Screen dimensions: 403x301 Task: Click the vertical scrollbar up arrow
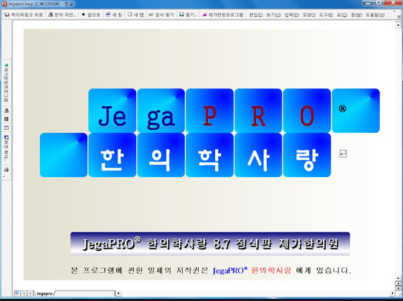coord(398,25)
